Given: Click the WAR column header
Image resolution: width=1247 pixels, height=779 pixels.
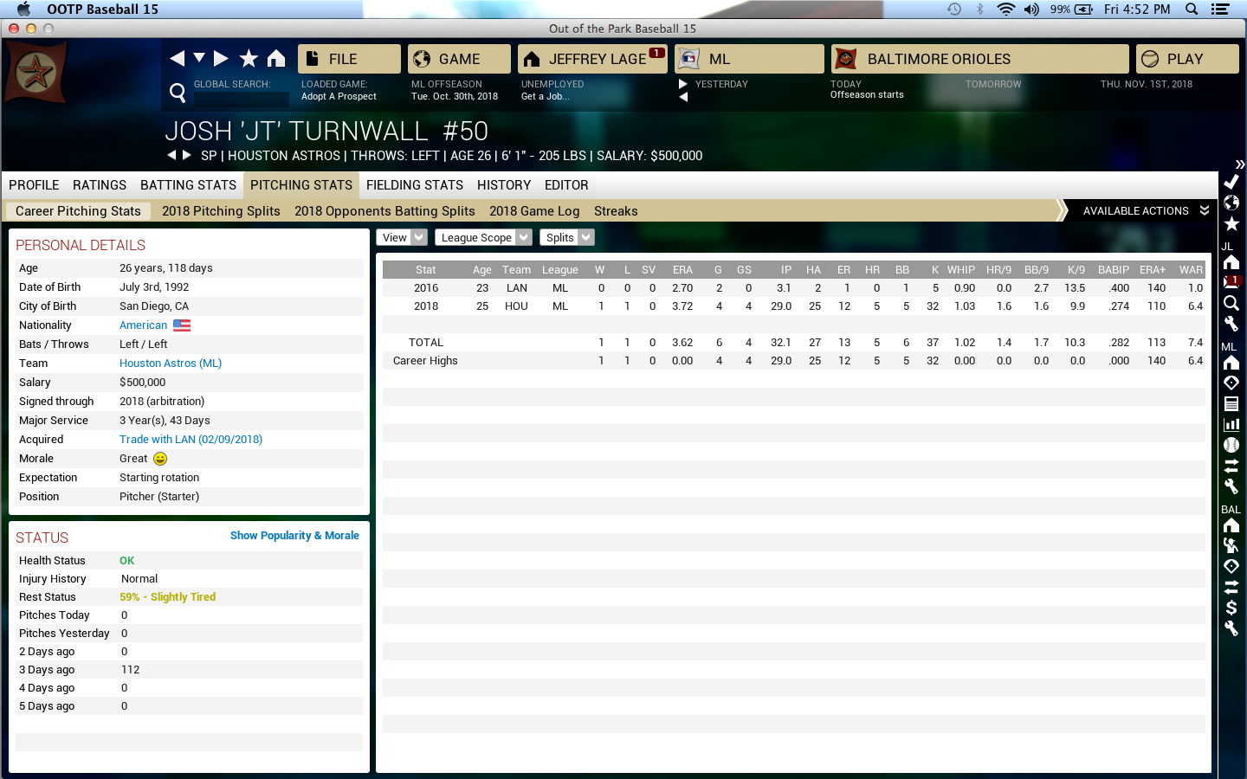Looking at the screenshot, I should tap(1191, 270).
